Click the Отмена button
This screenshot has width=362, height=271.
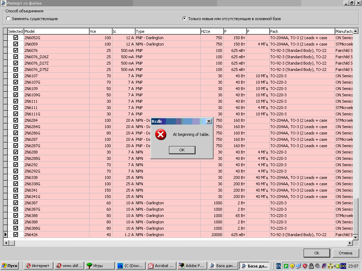click(345, 253)
